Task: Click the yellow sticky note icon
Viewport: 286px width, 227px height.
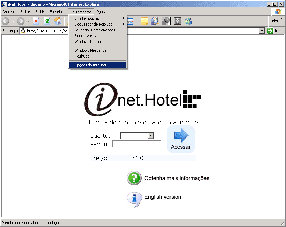Action: point(144,21)
